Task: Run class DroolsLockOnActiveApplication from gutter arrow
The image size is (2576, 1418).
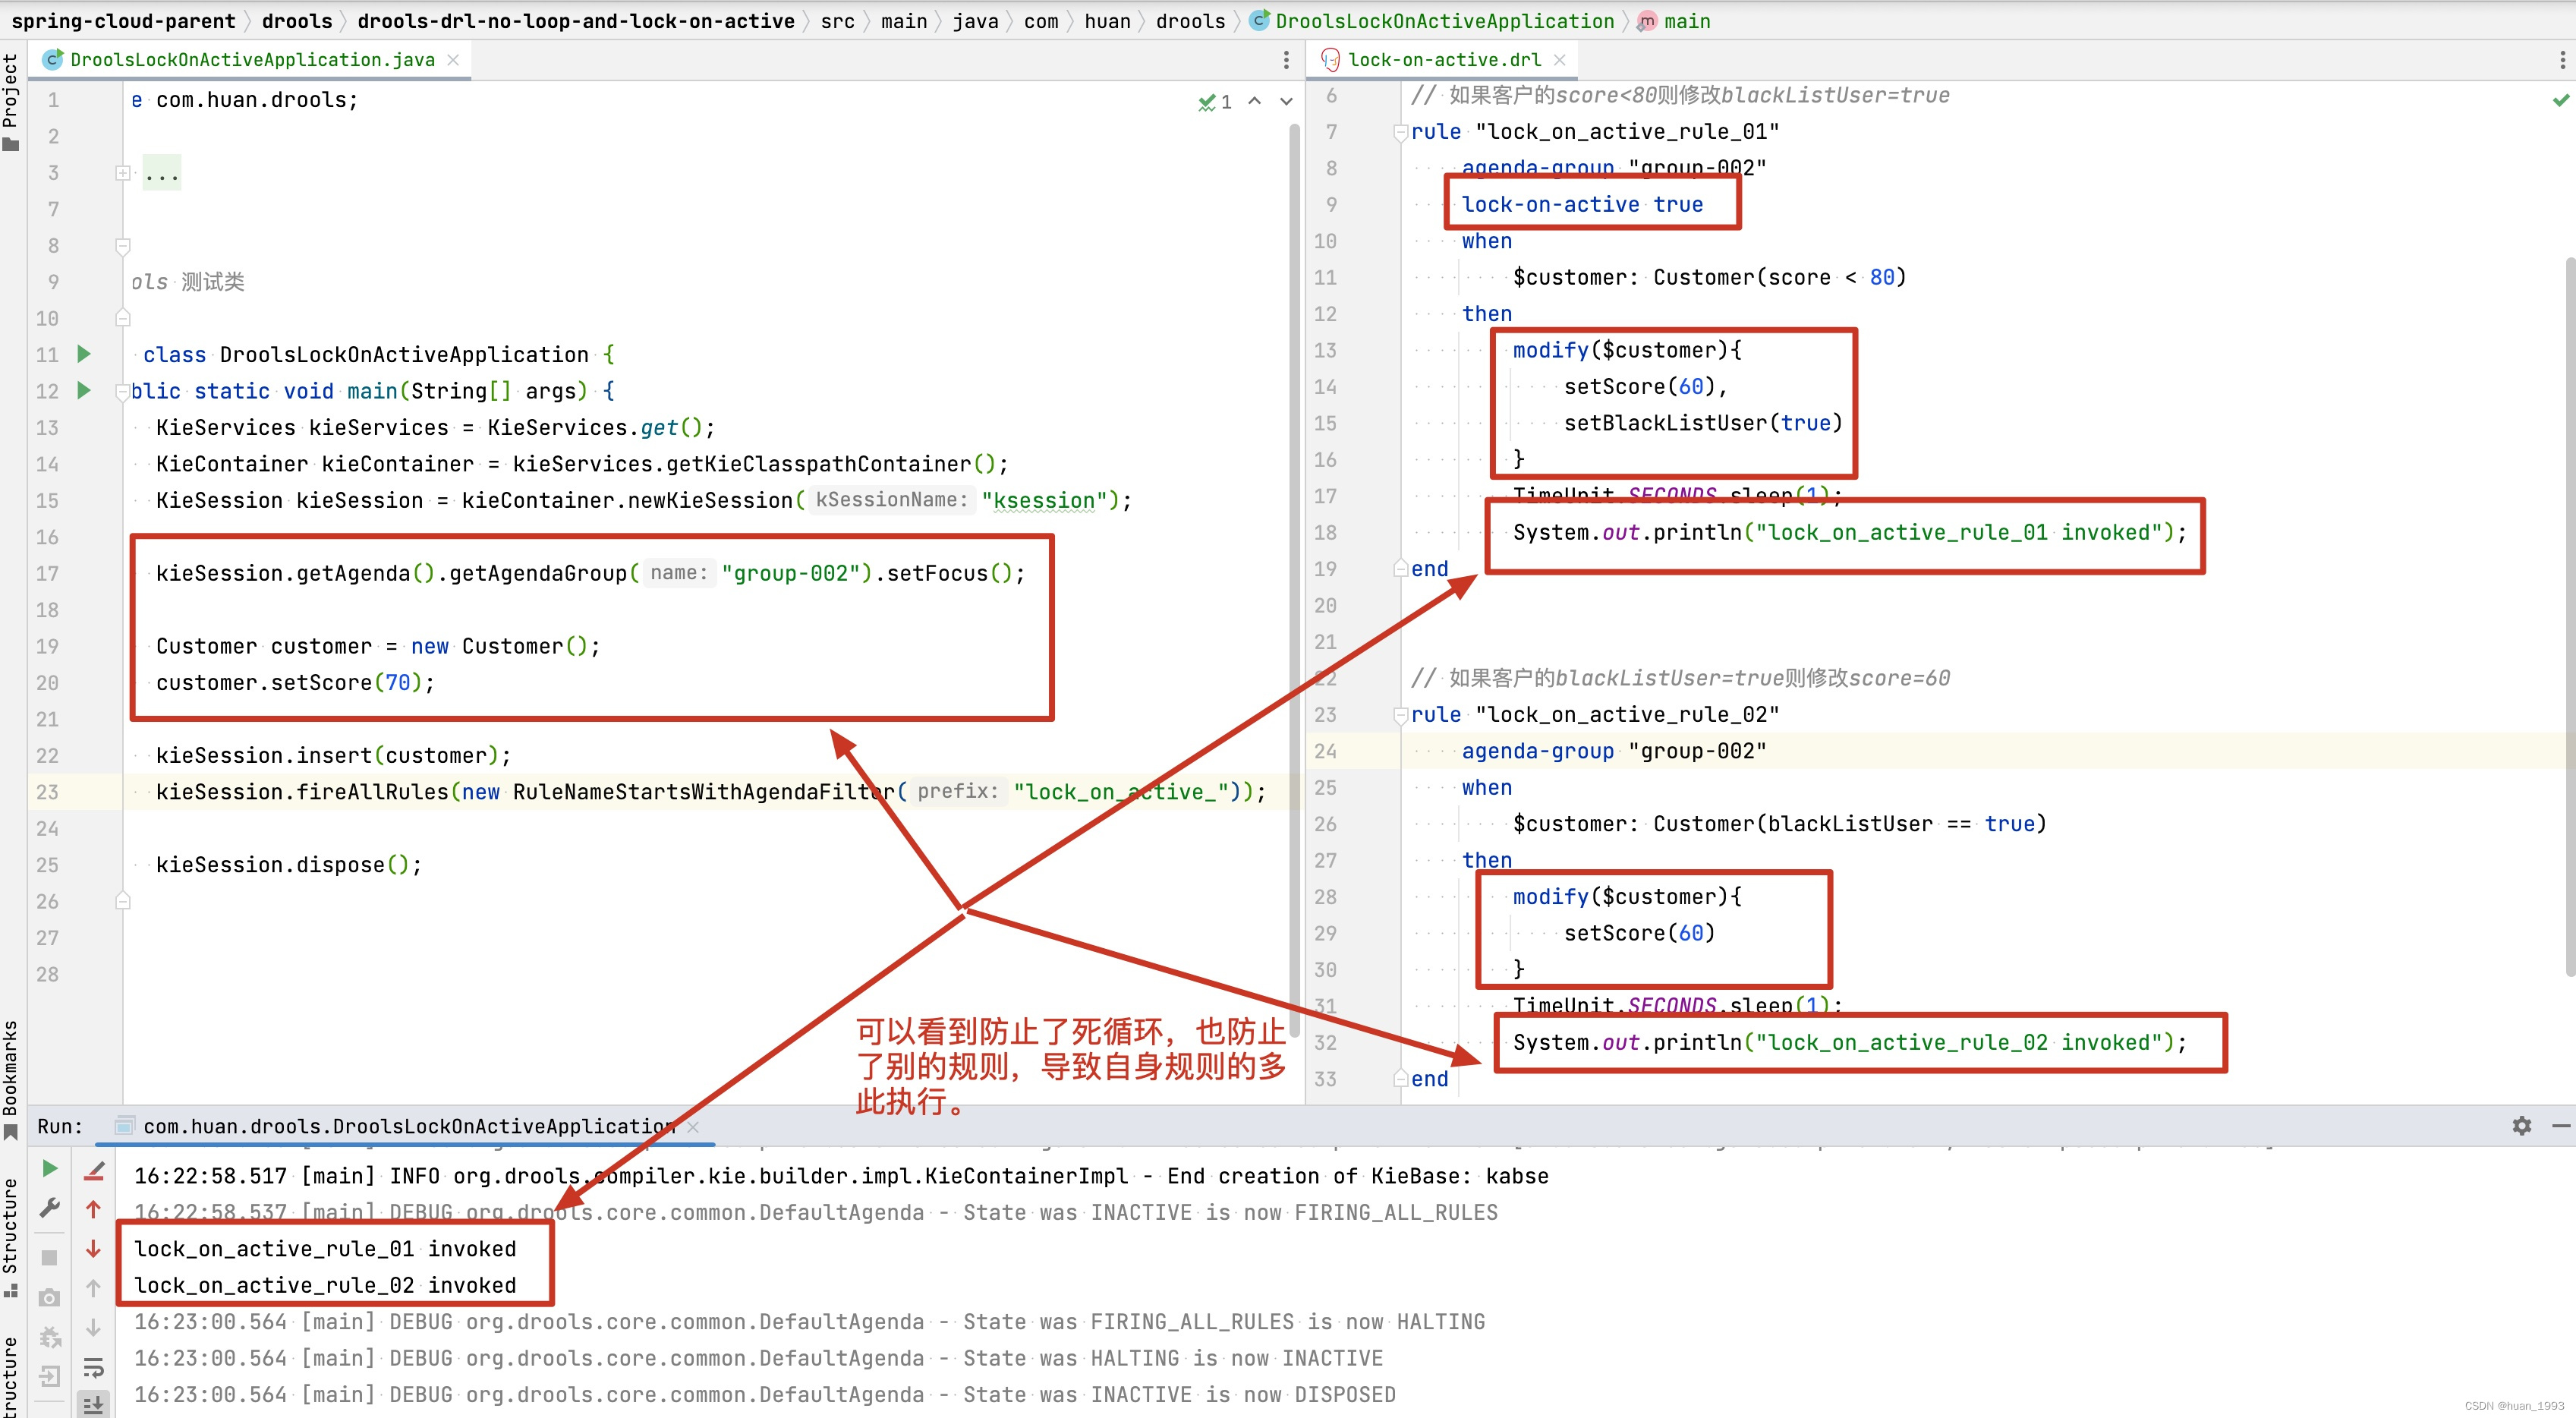Action: coord(84,354)
